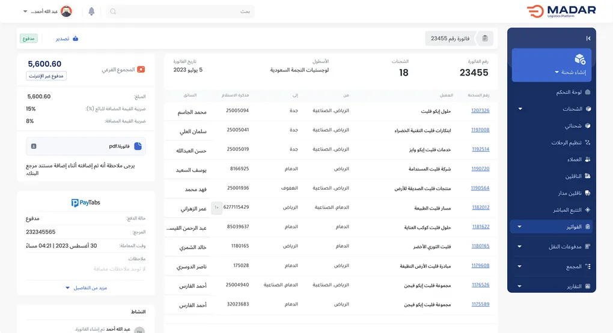Expand مزيد من التفاصيل payment details

[86, 288]
